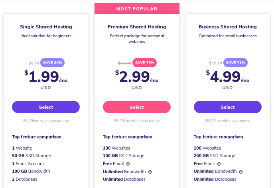The width and height of the screenshot is (274, 188).
Task: Open info icon next to Business Free Email
Action: point(219,164)
